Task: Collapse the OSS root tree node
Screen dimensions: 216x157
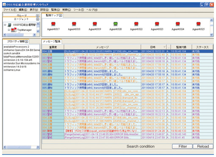Action: [x=5, y=25]
